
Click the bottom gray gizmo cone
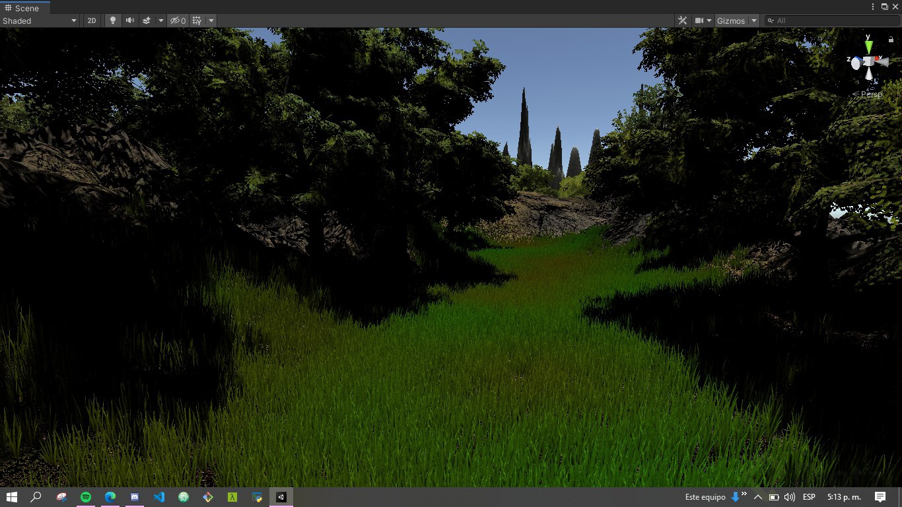click(869, 74)
